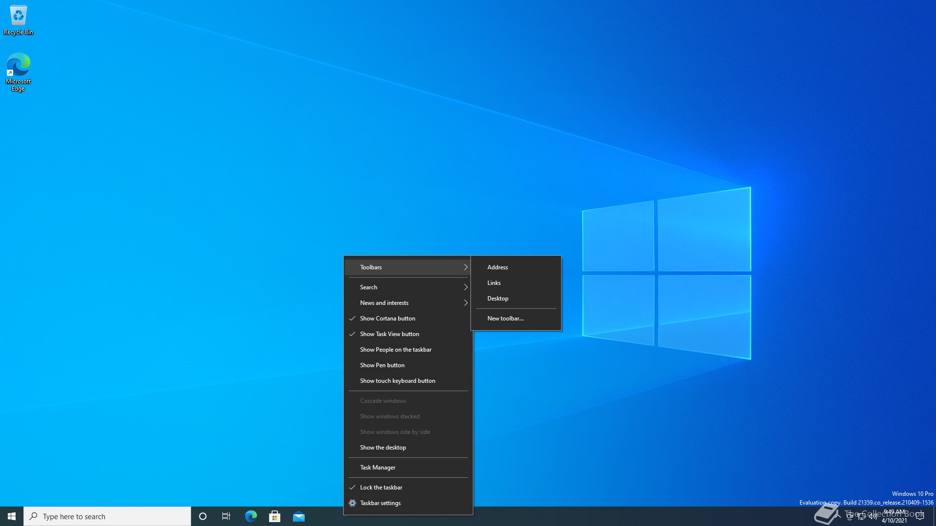Image resolution: width=936 pixels, height=526 pixels.
Task: Expand the News and interests submenu
Action: click(x=408, y=303)
